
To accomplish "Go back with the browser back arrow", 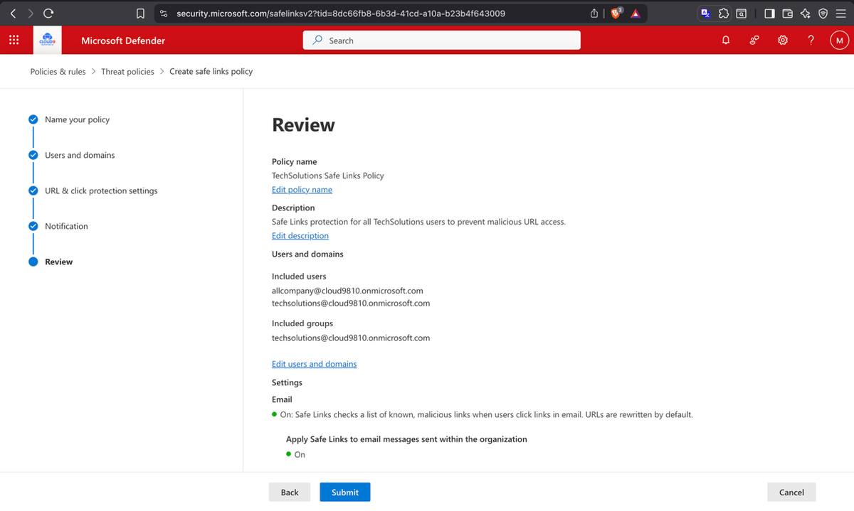I will (13, 13).
